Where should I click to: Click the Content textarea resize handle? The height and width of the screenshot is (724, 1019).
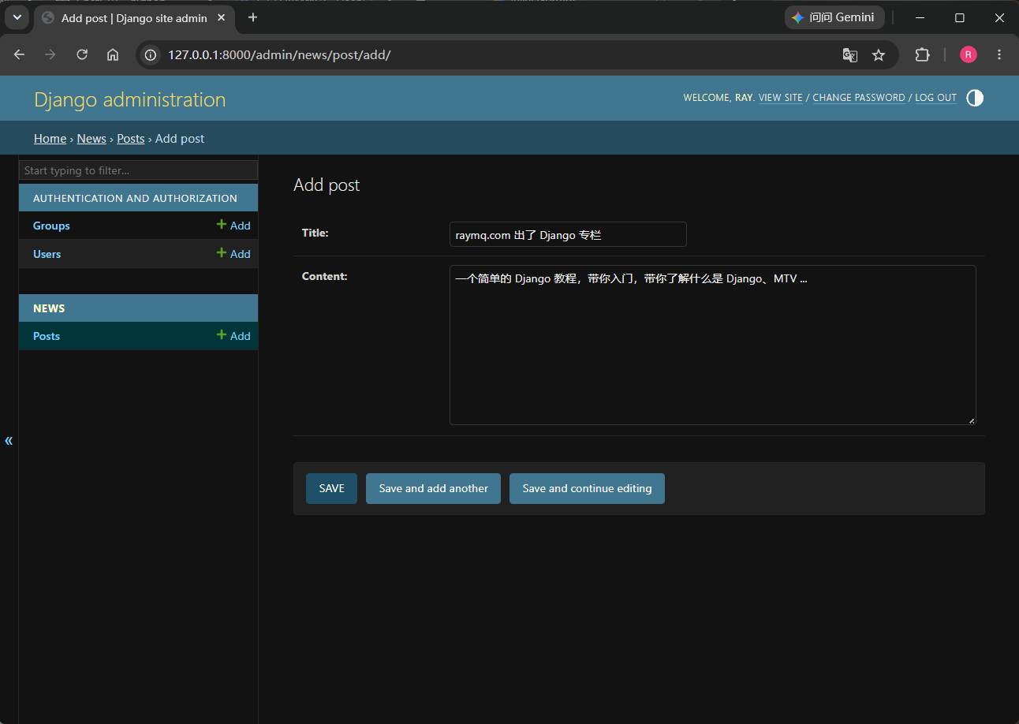pos(972,420)
